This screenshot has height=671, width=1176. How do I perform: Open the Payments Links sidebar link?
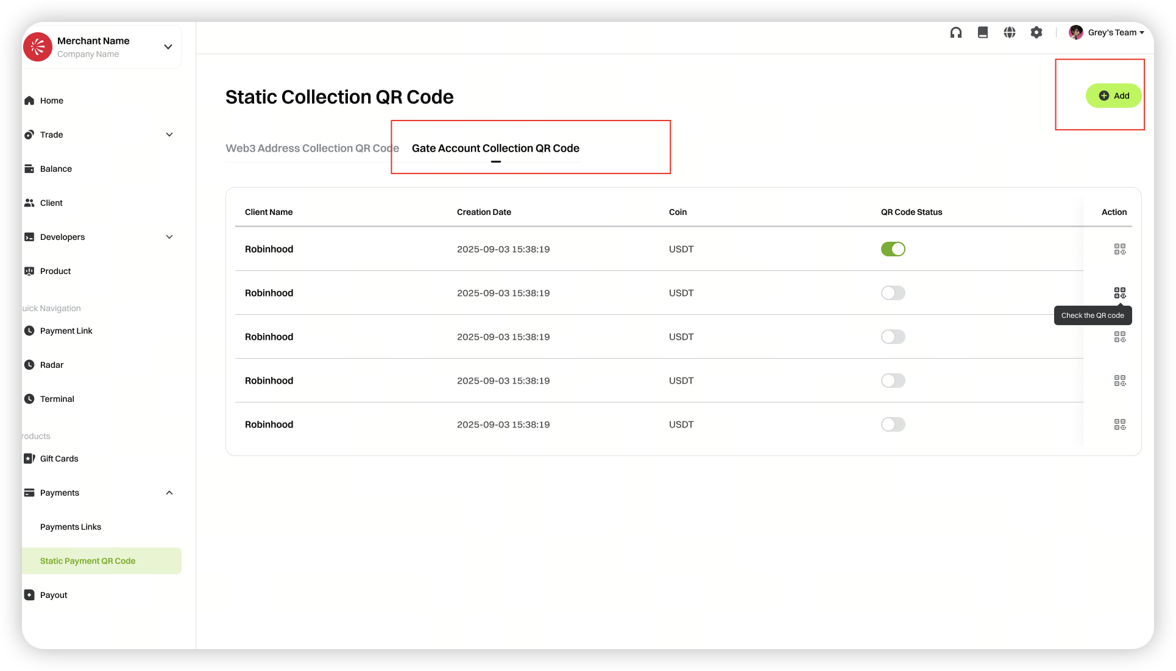[71, 527]
